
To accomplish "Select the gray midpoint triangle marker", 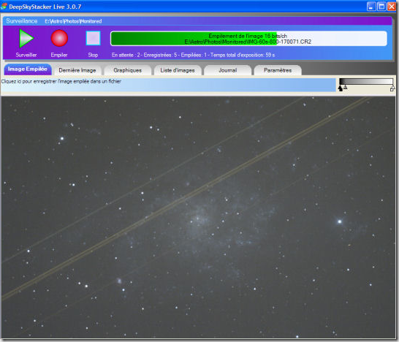I will [345, 87].
